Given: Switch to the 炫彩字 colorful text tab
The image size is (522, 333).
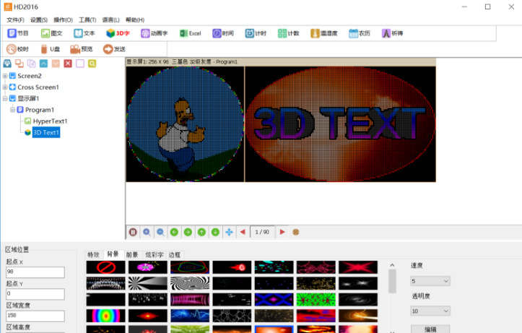Looking at the screenshot, I should (x=154, y=255).
